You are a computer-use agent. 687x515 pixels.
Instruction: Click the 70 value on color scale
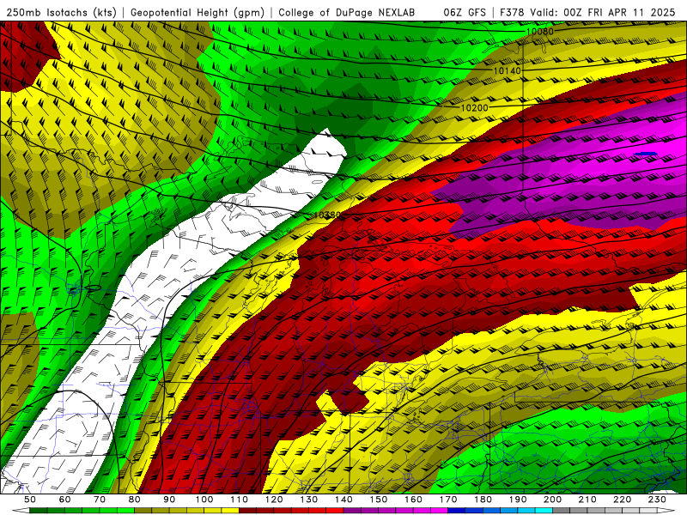pos(100,500)
